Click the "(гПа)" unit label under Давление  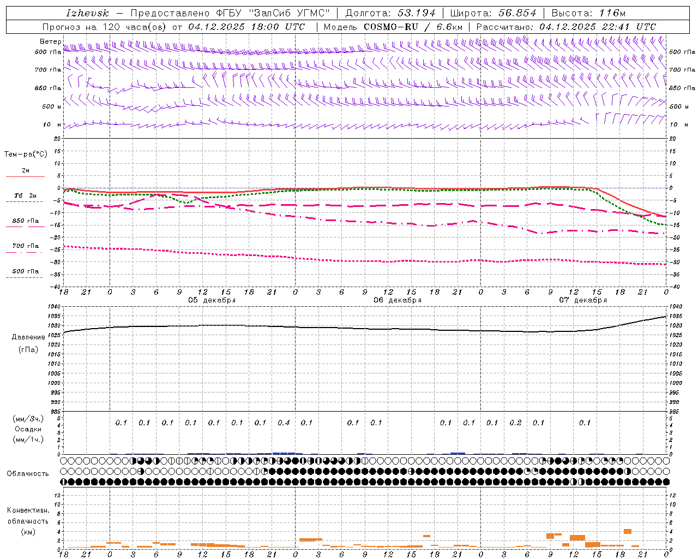(28, 349)
